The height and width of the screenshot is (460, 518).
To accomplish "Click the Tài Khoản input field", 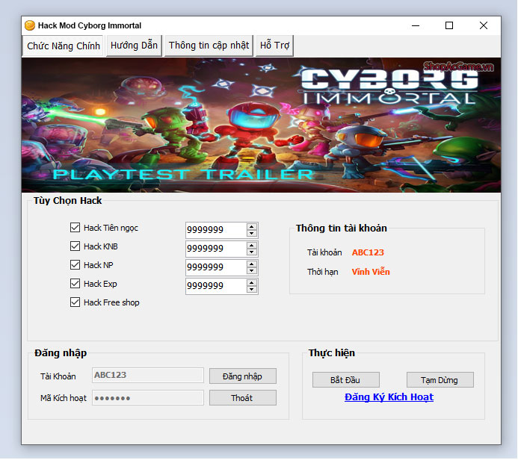I will pos(148,376).
